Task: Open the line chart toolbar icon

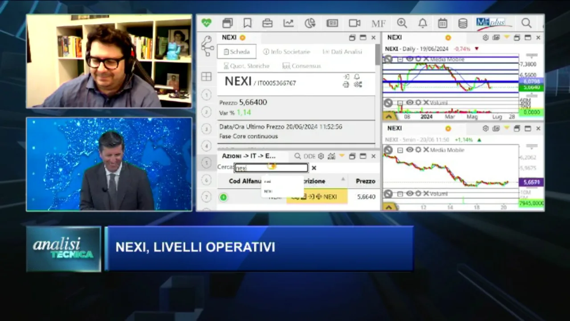Action: (x=289, y=23)
